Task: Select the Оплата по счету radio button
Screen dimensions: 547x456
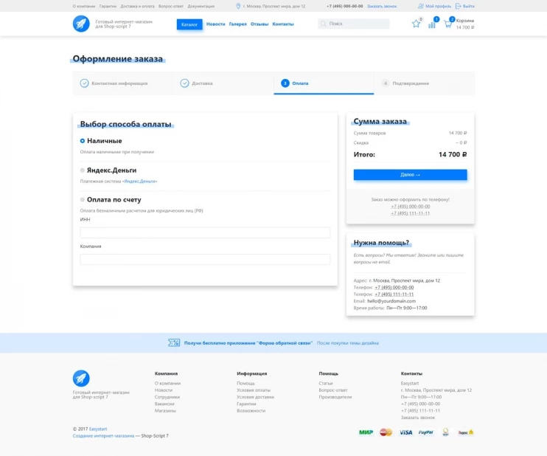Action: (x=83, y=200)
